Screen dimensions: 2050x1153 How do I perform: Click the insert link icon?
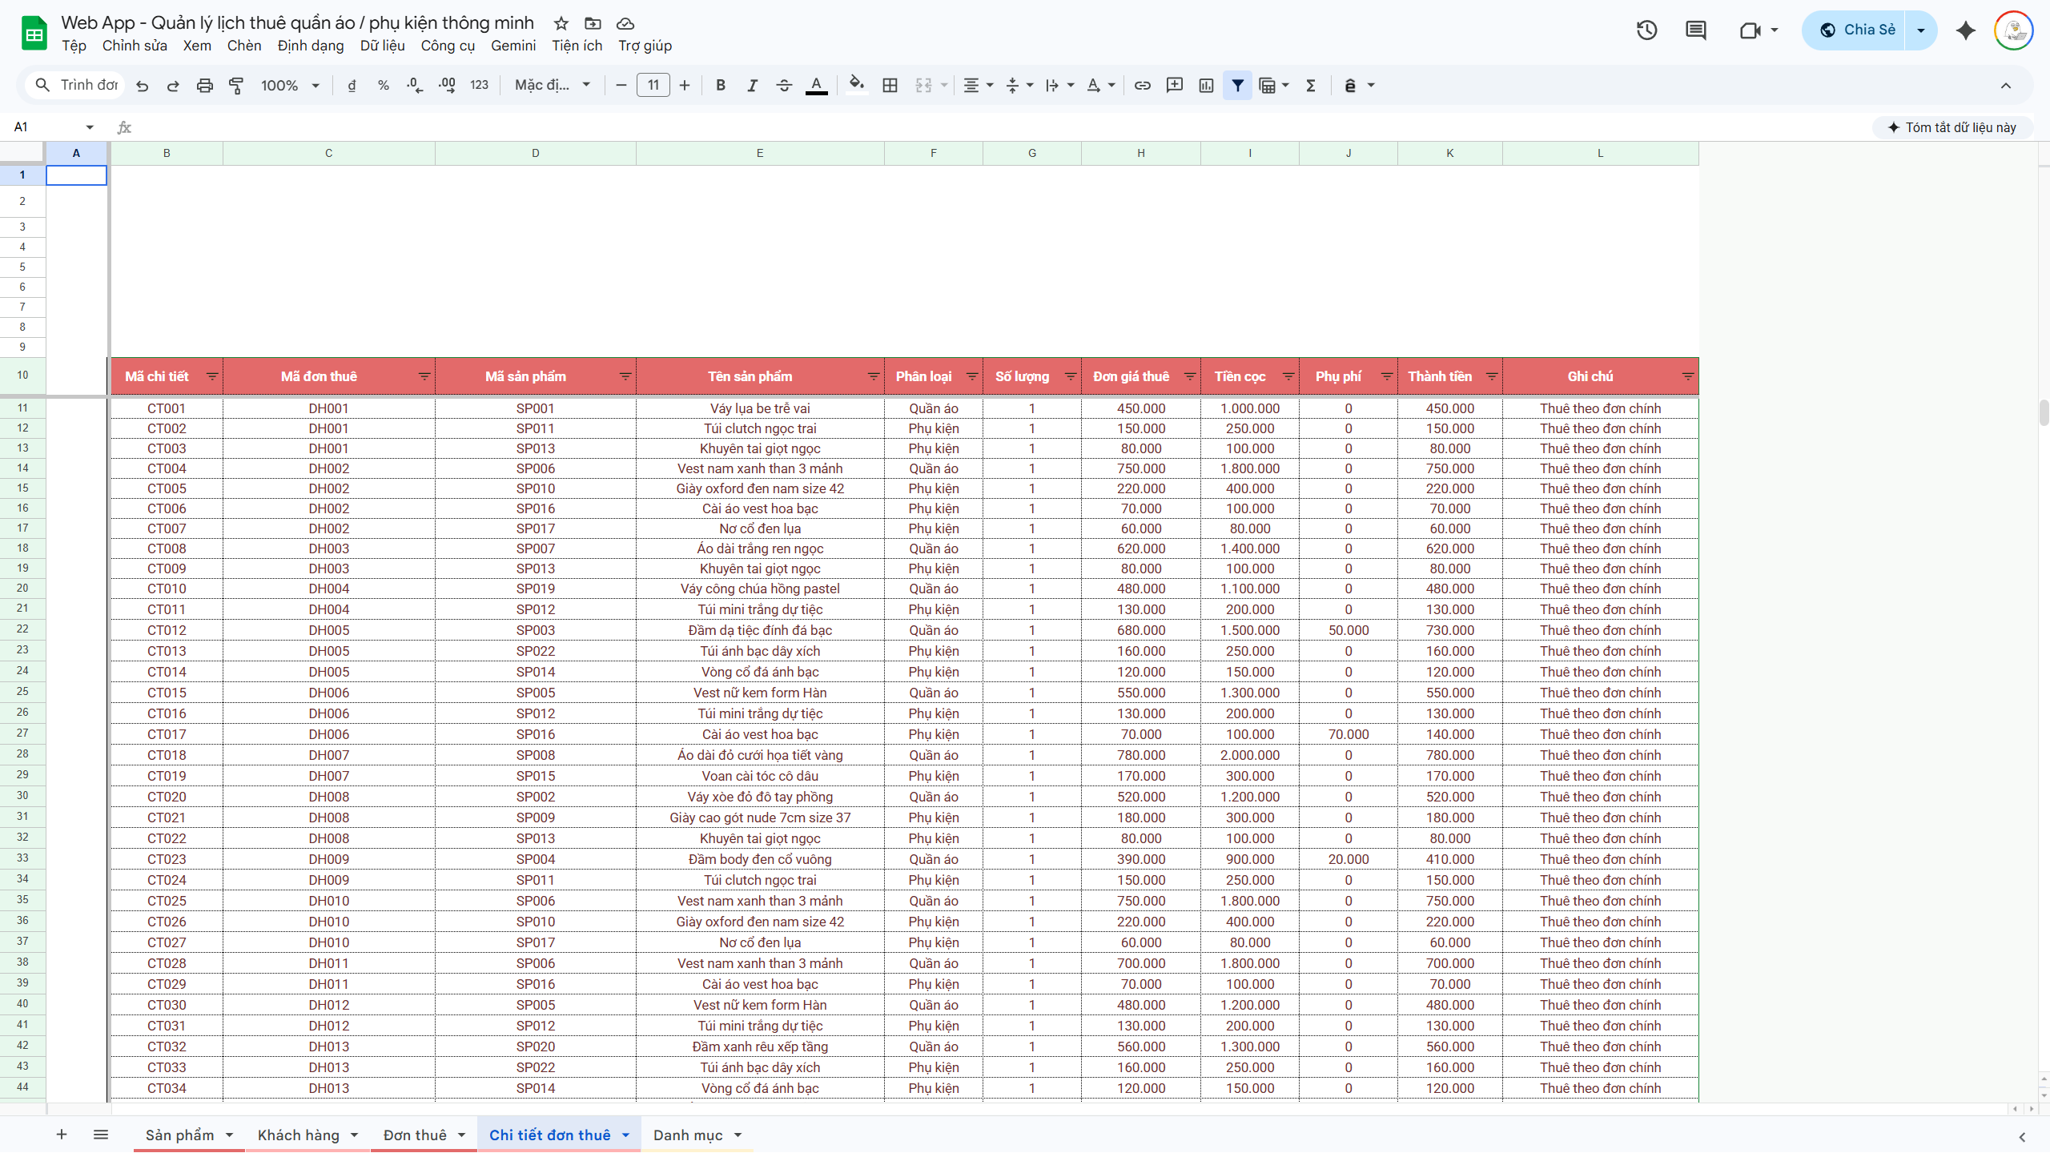pyautogui.click(x=1143, y=86)
